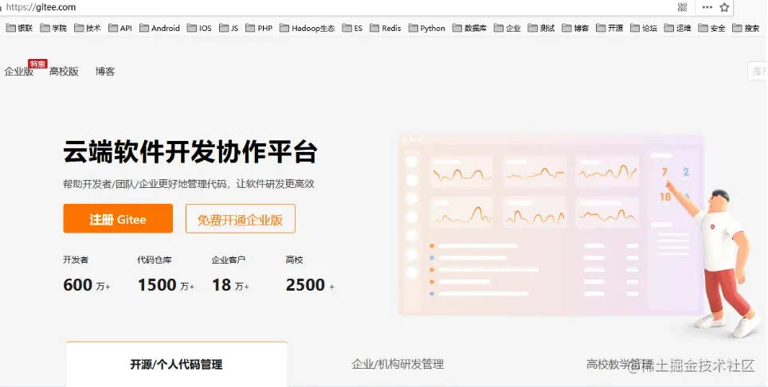Screen dimensions: 768x387
Task: Click the 帮助开发者/团队/企业 subtitle text
Action: click(189, 184)
